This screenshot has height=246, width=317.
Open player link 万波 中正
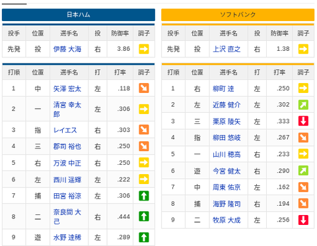(67, 163)
